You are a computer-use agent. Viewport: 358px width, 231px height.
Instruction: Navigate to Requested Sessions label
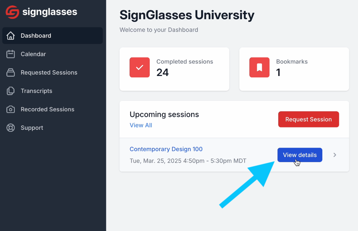pos(49,72)
